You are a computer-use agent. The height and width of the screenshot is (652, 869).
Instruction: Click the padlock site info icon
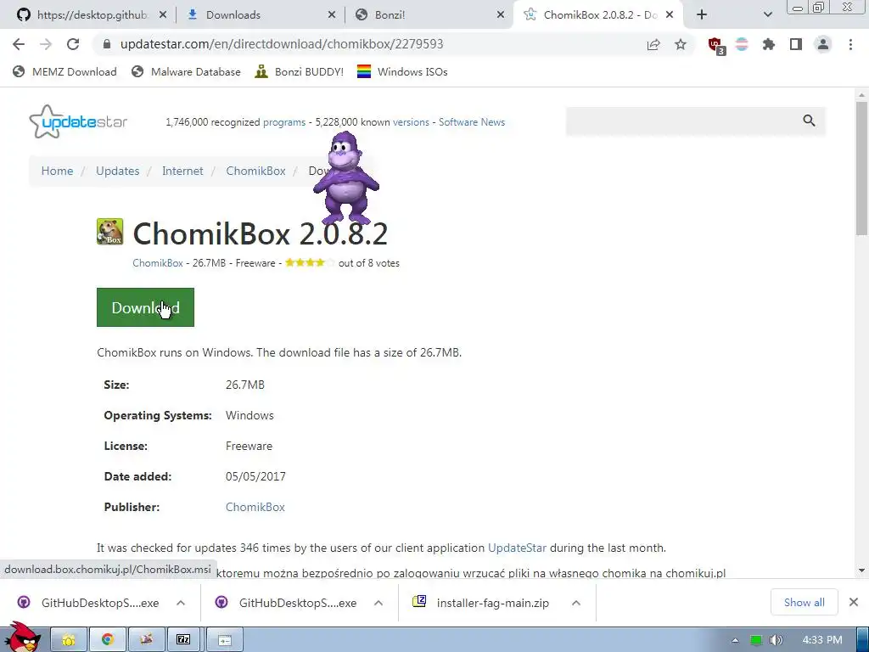click(x=107, y=44)
